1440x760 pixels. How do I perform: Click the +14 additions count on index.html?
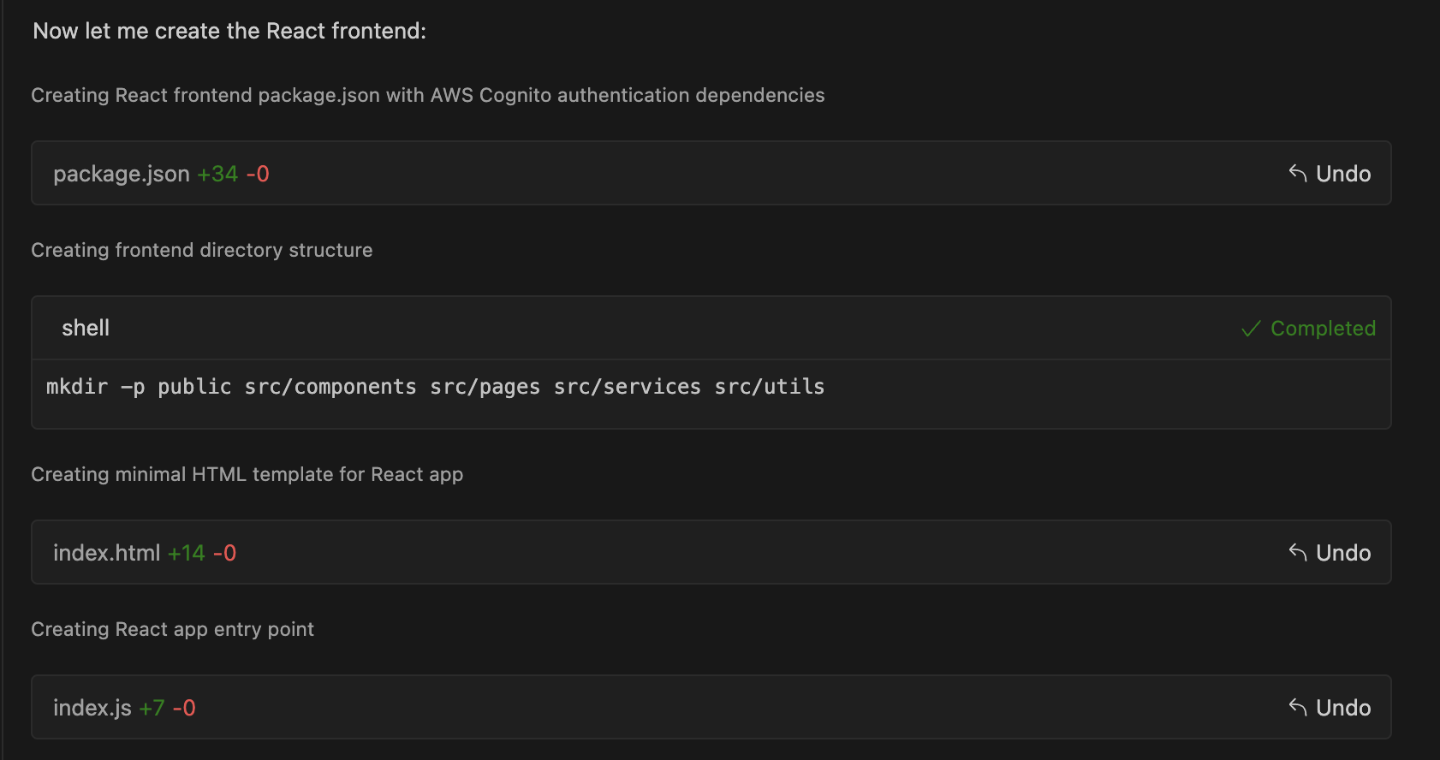[x=186, y=553]
